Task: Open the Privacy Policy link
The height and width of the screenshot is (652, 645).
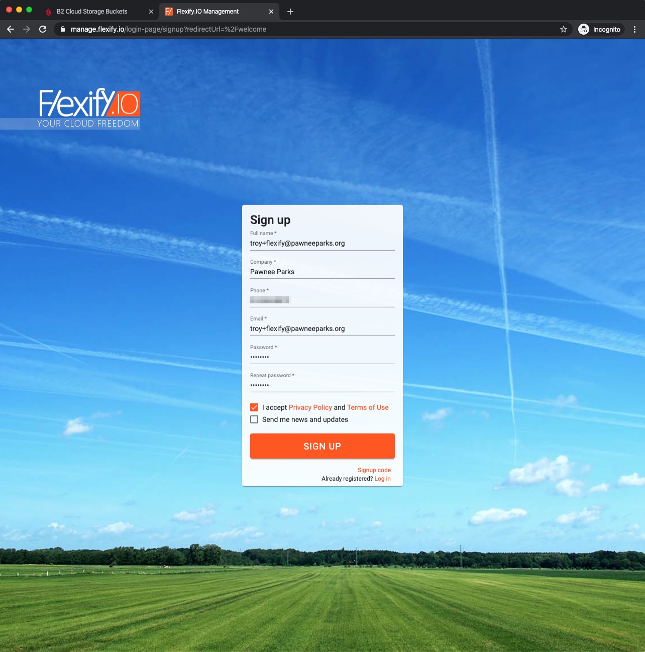Action: (310, 407)
